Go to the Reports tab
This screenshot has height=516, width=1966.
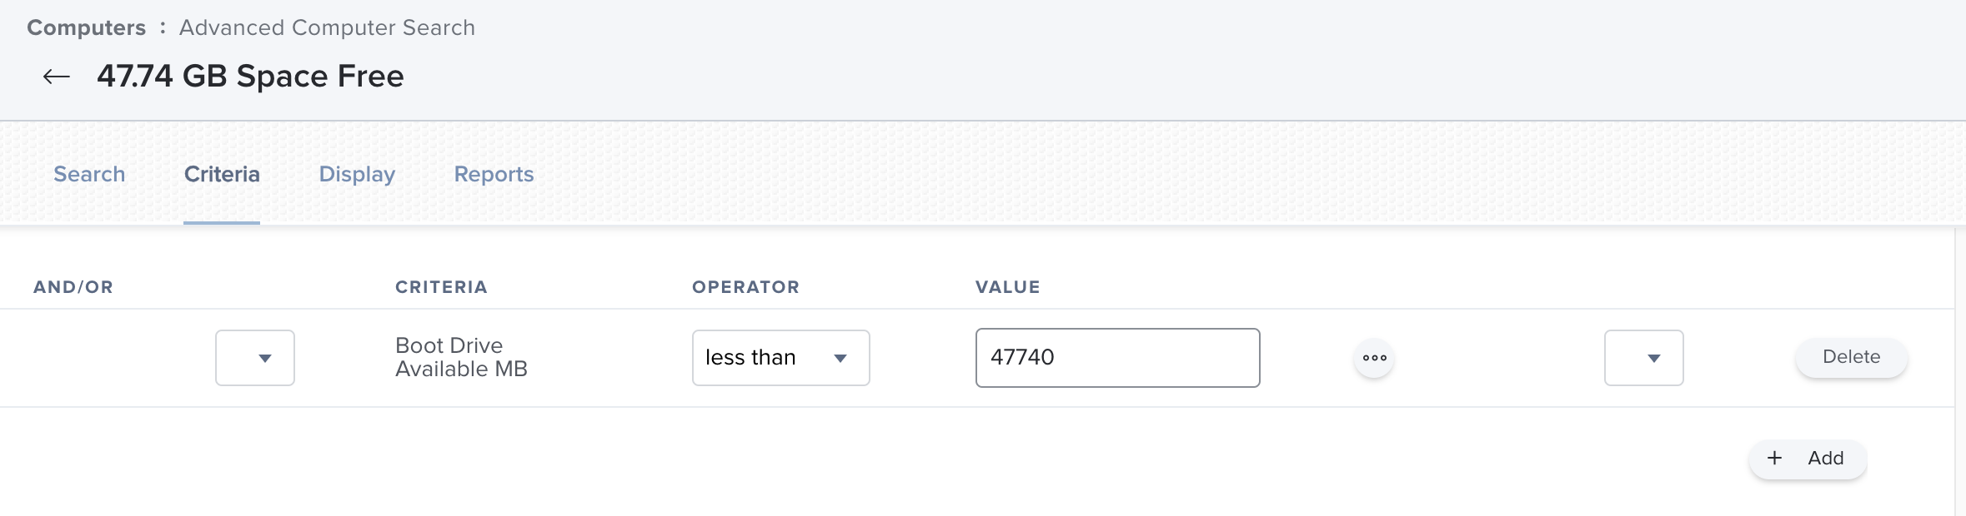pyautogui.click(x=494, y=174)
